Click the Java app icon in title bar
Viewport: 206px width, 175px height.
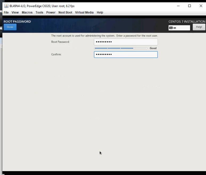point(6,6)
